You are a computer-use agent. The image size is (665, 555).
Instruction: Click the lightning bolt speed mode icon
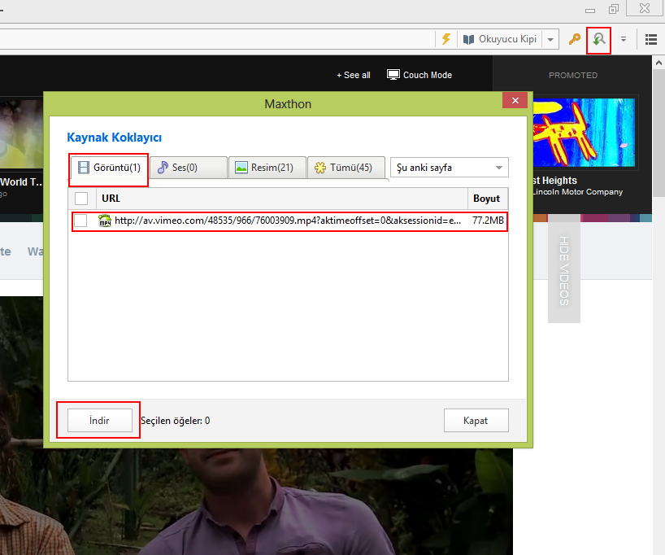pyautogui.click(x=446, y=39)
